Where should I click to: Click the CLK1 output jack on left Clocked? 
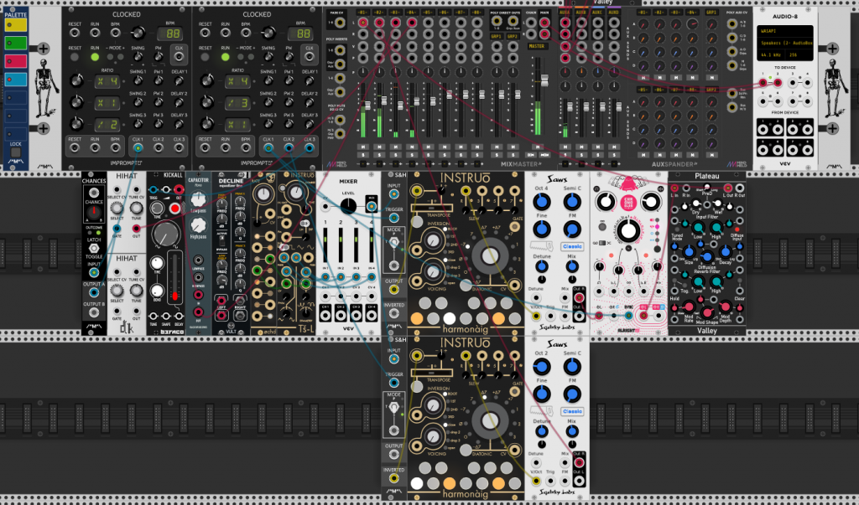click(138, 147)
